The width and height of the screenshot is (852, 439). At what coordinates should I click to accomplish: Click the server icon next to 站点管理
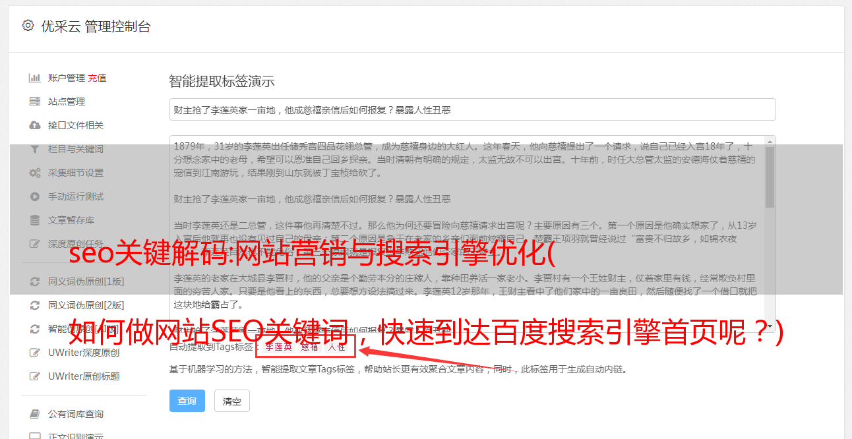coord(35,102)
